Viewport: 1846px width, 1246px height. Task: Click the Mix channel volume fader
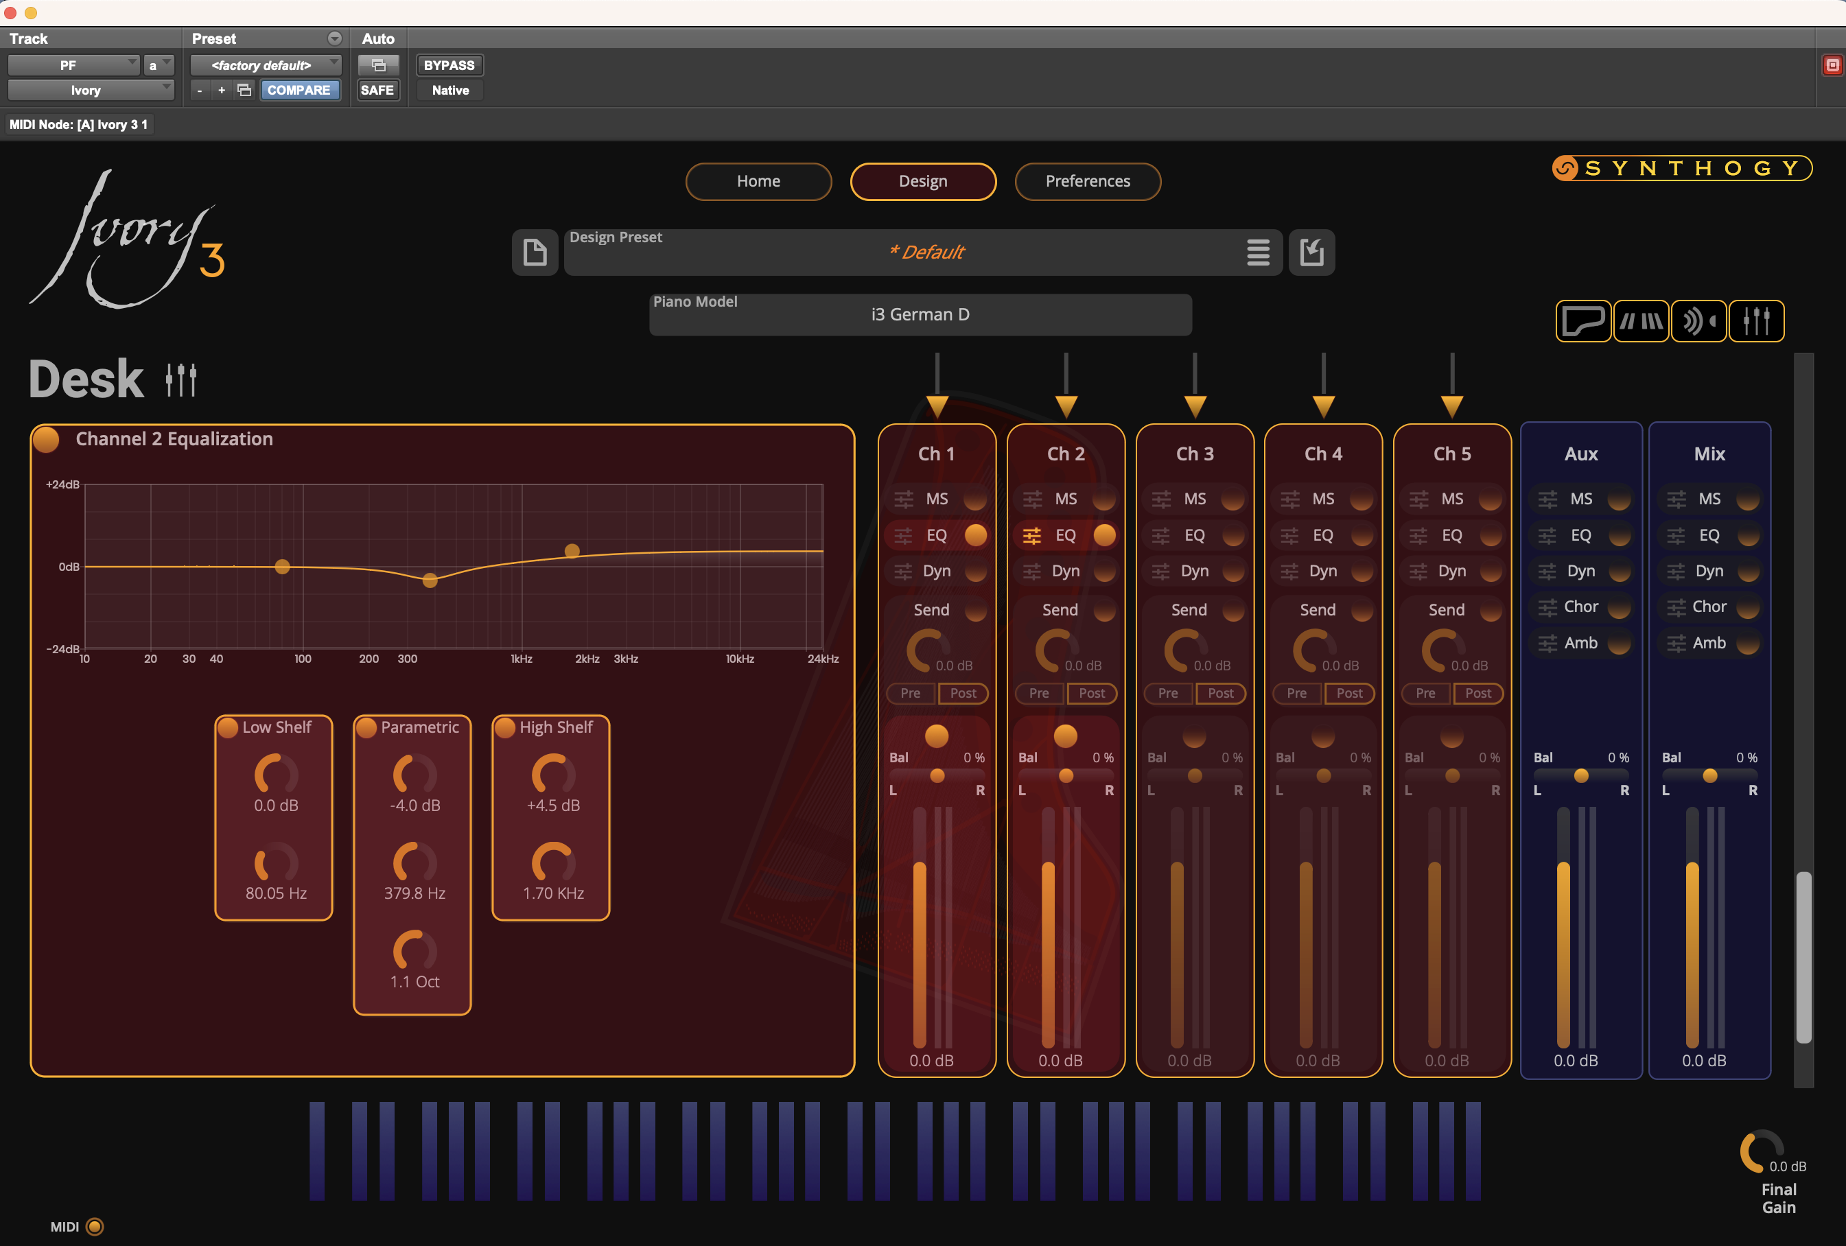[x=1692, y=928]
